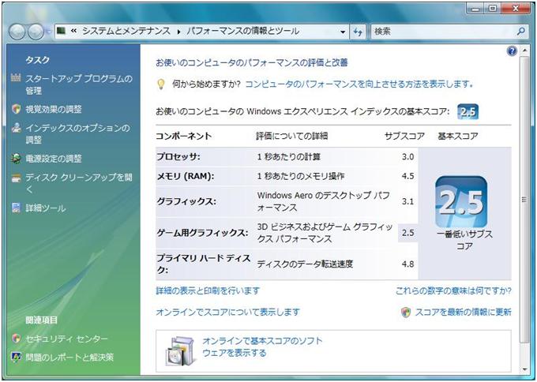The width and height of the screenshot is (537, 382).
Task: Select the システムとメンテナンス breadcrumb
Action: pyautogui.click(x=126, y=31)
